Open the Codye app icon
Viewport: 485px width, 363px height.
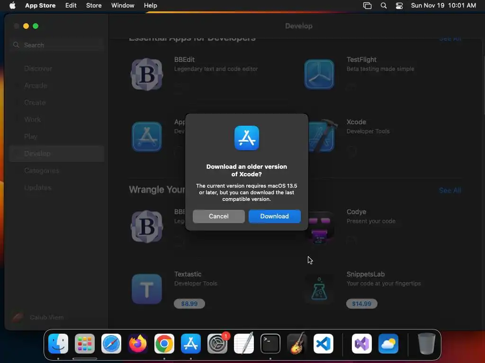[x=319, y=227]
